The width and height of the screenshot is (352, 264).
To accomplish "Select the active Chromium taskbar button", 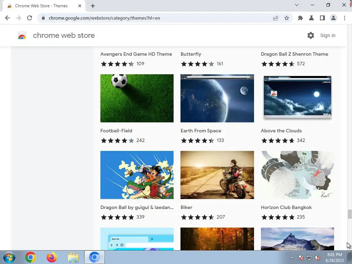I will coord(95,257).
